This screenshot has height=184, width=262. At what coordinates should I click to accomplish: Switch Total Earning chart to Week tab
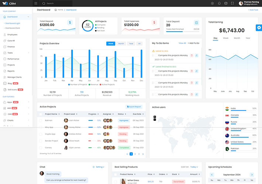coord(225,38)
